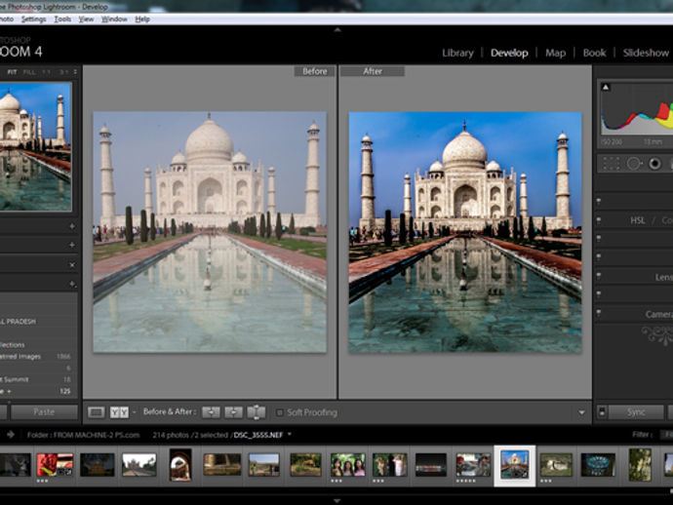Set Navigator zoom to 1:1

click(x=47, y=72)
